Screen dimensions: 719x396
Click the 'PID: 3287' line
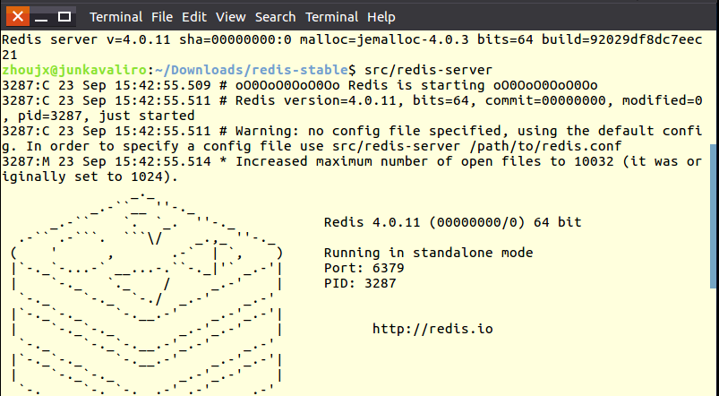[360, 283]
